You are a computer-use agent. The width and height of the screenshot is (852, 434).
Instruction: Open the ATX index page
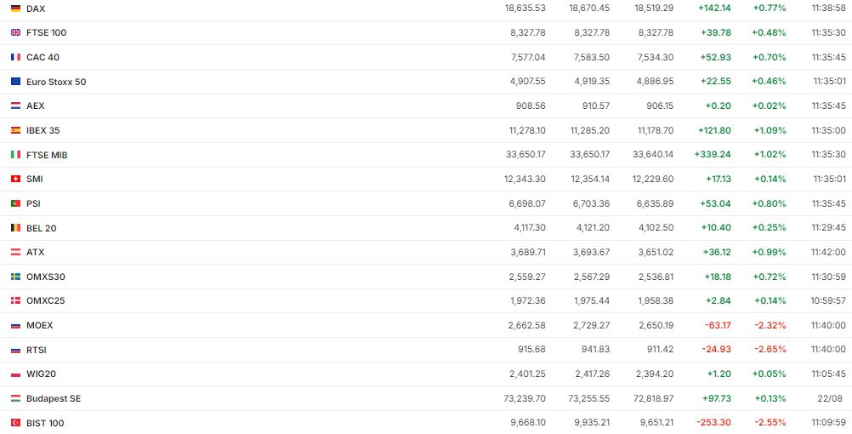click(35, 252)
